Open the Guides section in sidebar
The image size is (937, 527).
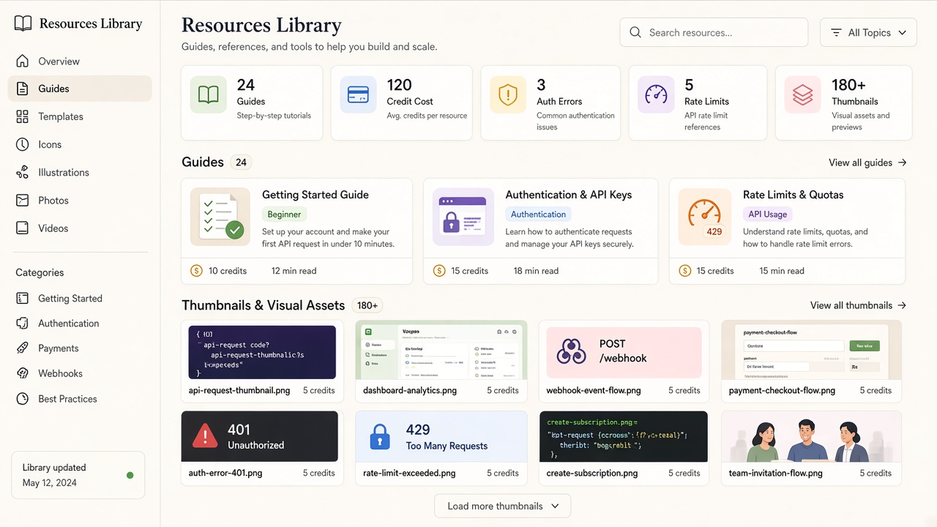pos(80,89)
